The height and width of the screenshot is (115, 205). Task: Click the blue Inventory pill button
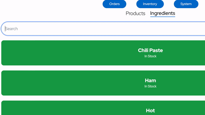click(150, 4)
